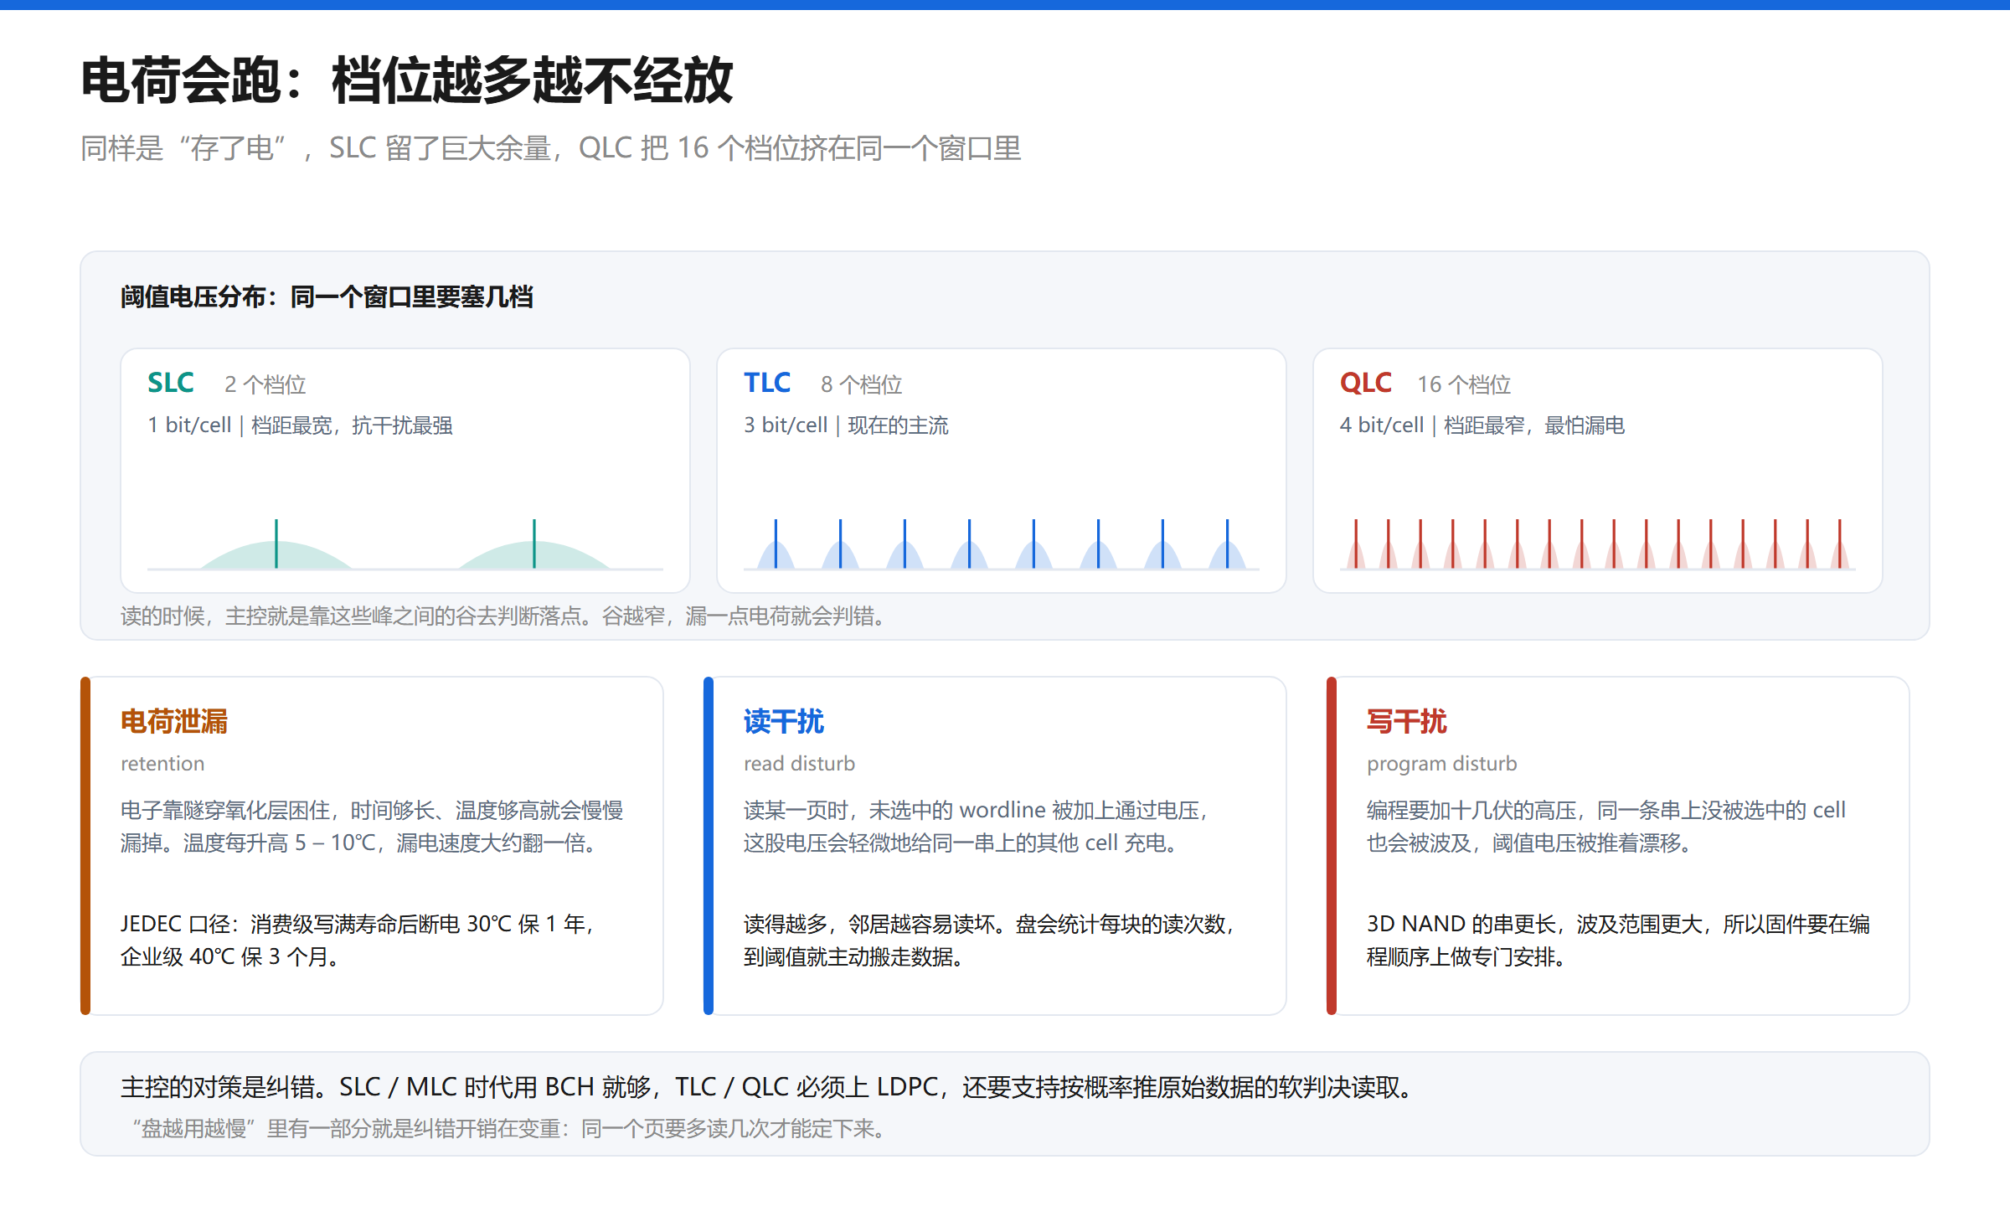Click the text program disturb
Image resolution: width=2010 pixels, height=1206 pixels.
(1442, 764)
